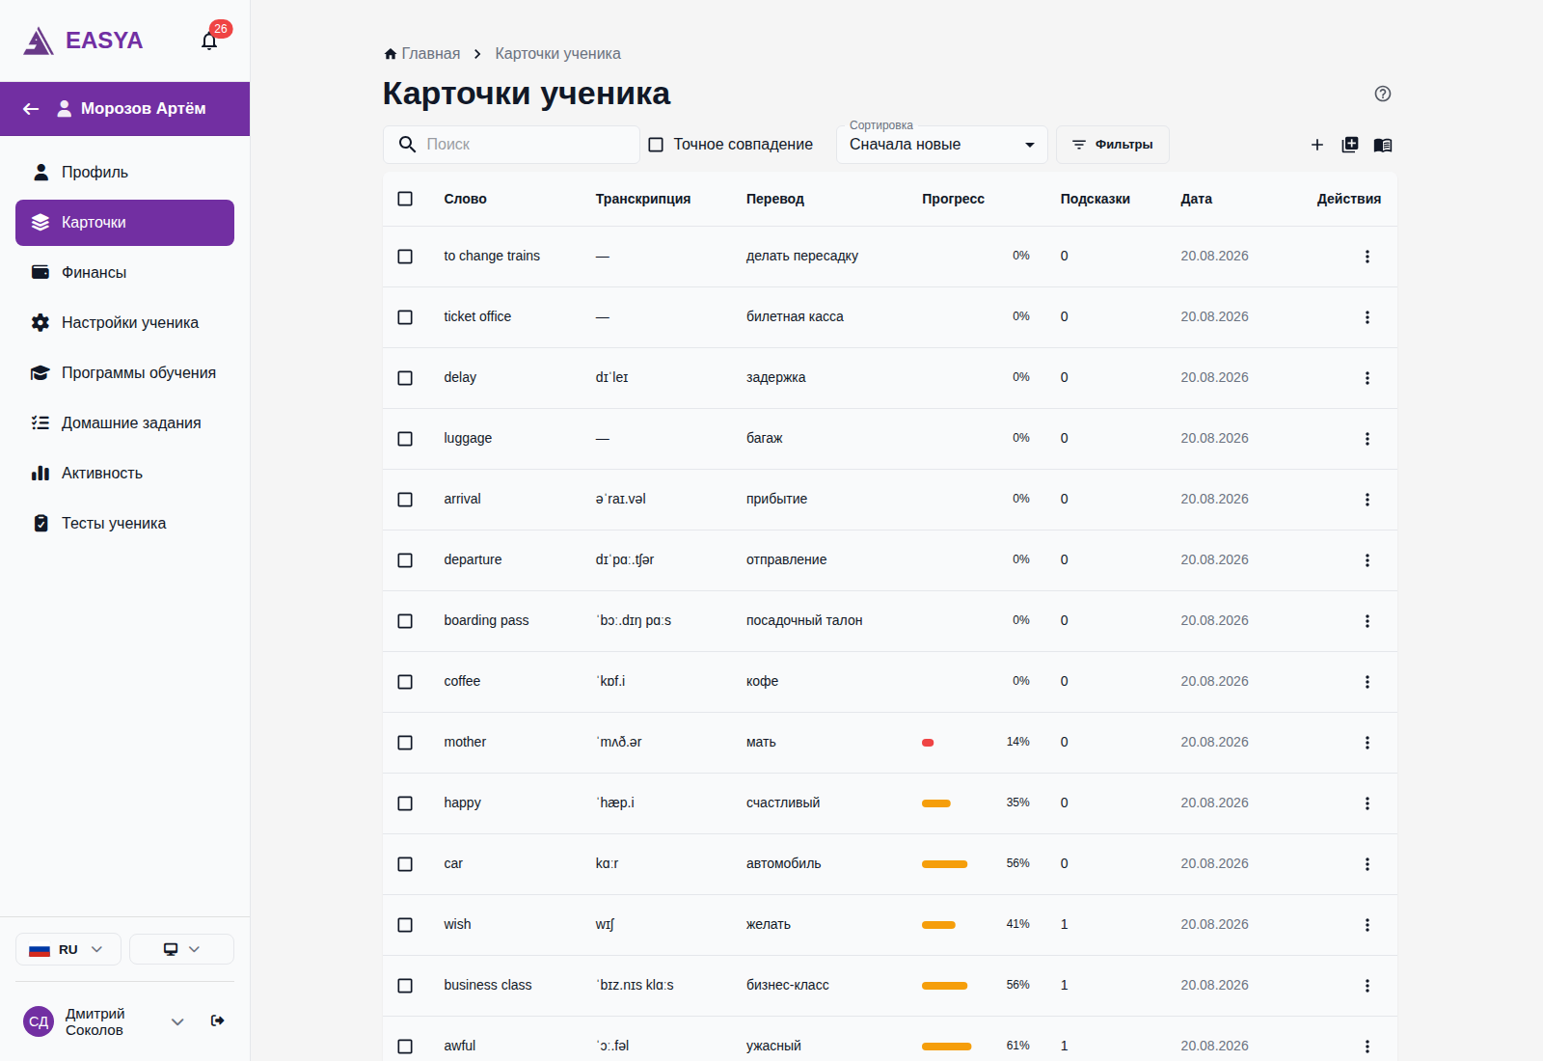Open Программы обучения in sidebar
Image resolution: width=1543 pixels, height=1061 pixels.
tap(124, 373)
